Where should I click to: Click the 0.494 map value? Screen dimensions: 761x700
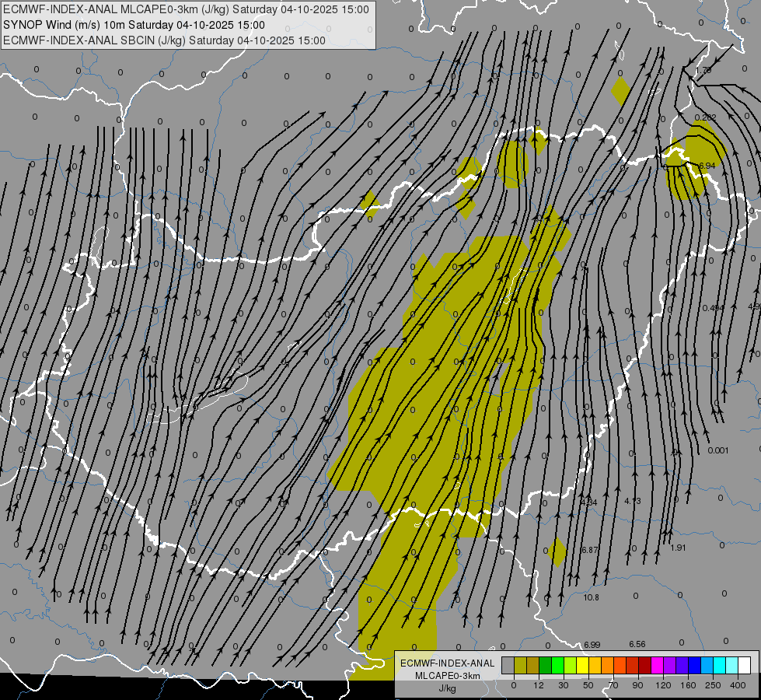pos(714,308)
